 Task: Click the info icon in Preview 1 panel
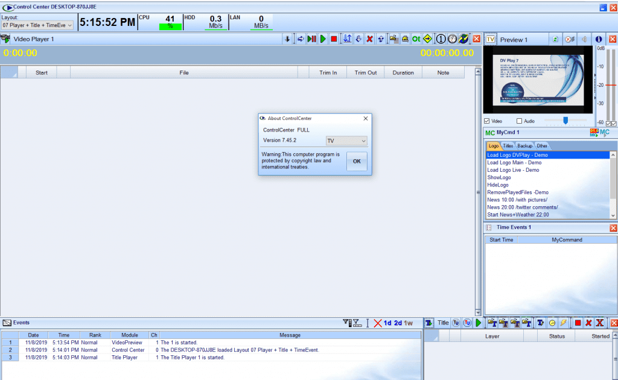click(599, 39)
